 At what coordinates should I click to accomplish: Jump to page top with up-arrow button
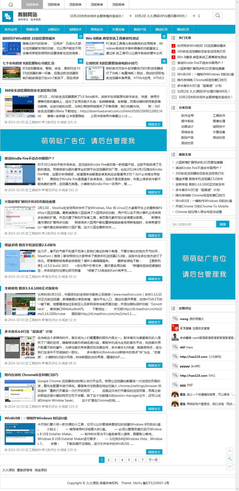230,451
